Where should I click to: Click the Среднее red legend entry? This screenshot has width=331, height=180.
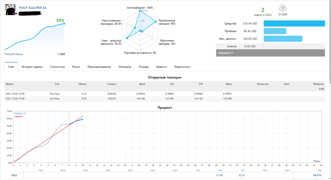pos(18,116)
